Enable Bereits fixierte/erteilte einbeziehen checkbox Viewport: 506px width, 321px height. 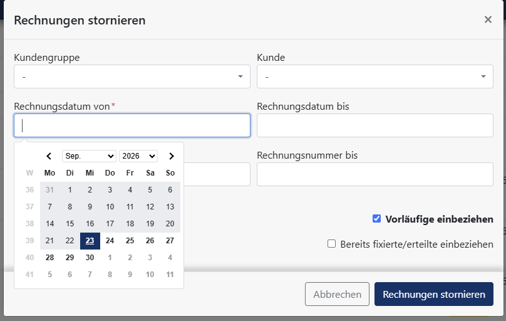point(331,244)
